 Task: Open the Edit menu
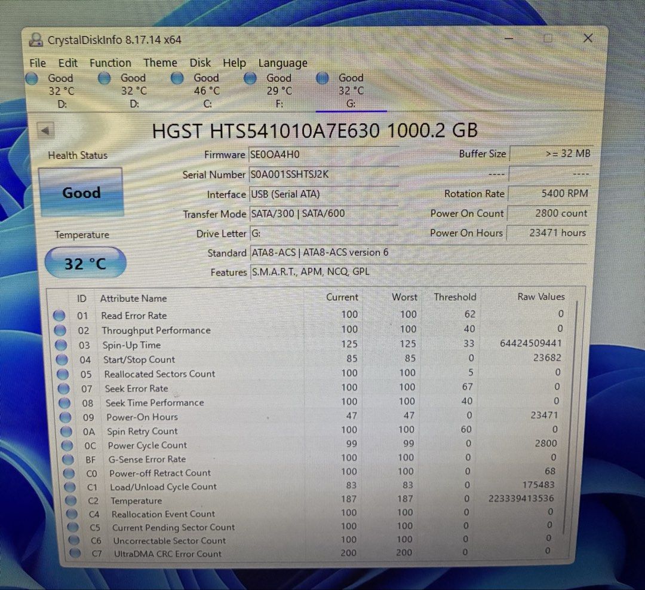coord(67,63)
